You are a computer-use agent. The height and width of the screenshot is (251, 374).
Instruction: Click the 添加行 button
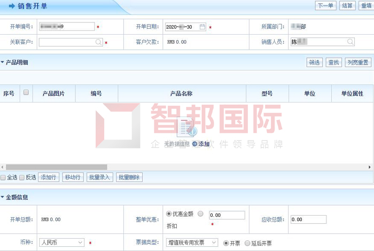pos(49,177)
